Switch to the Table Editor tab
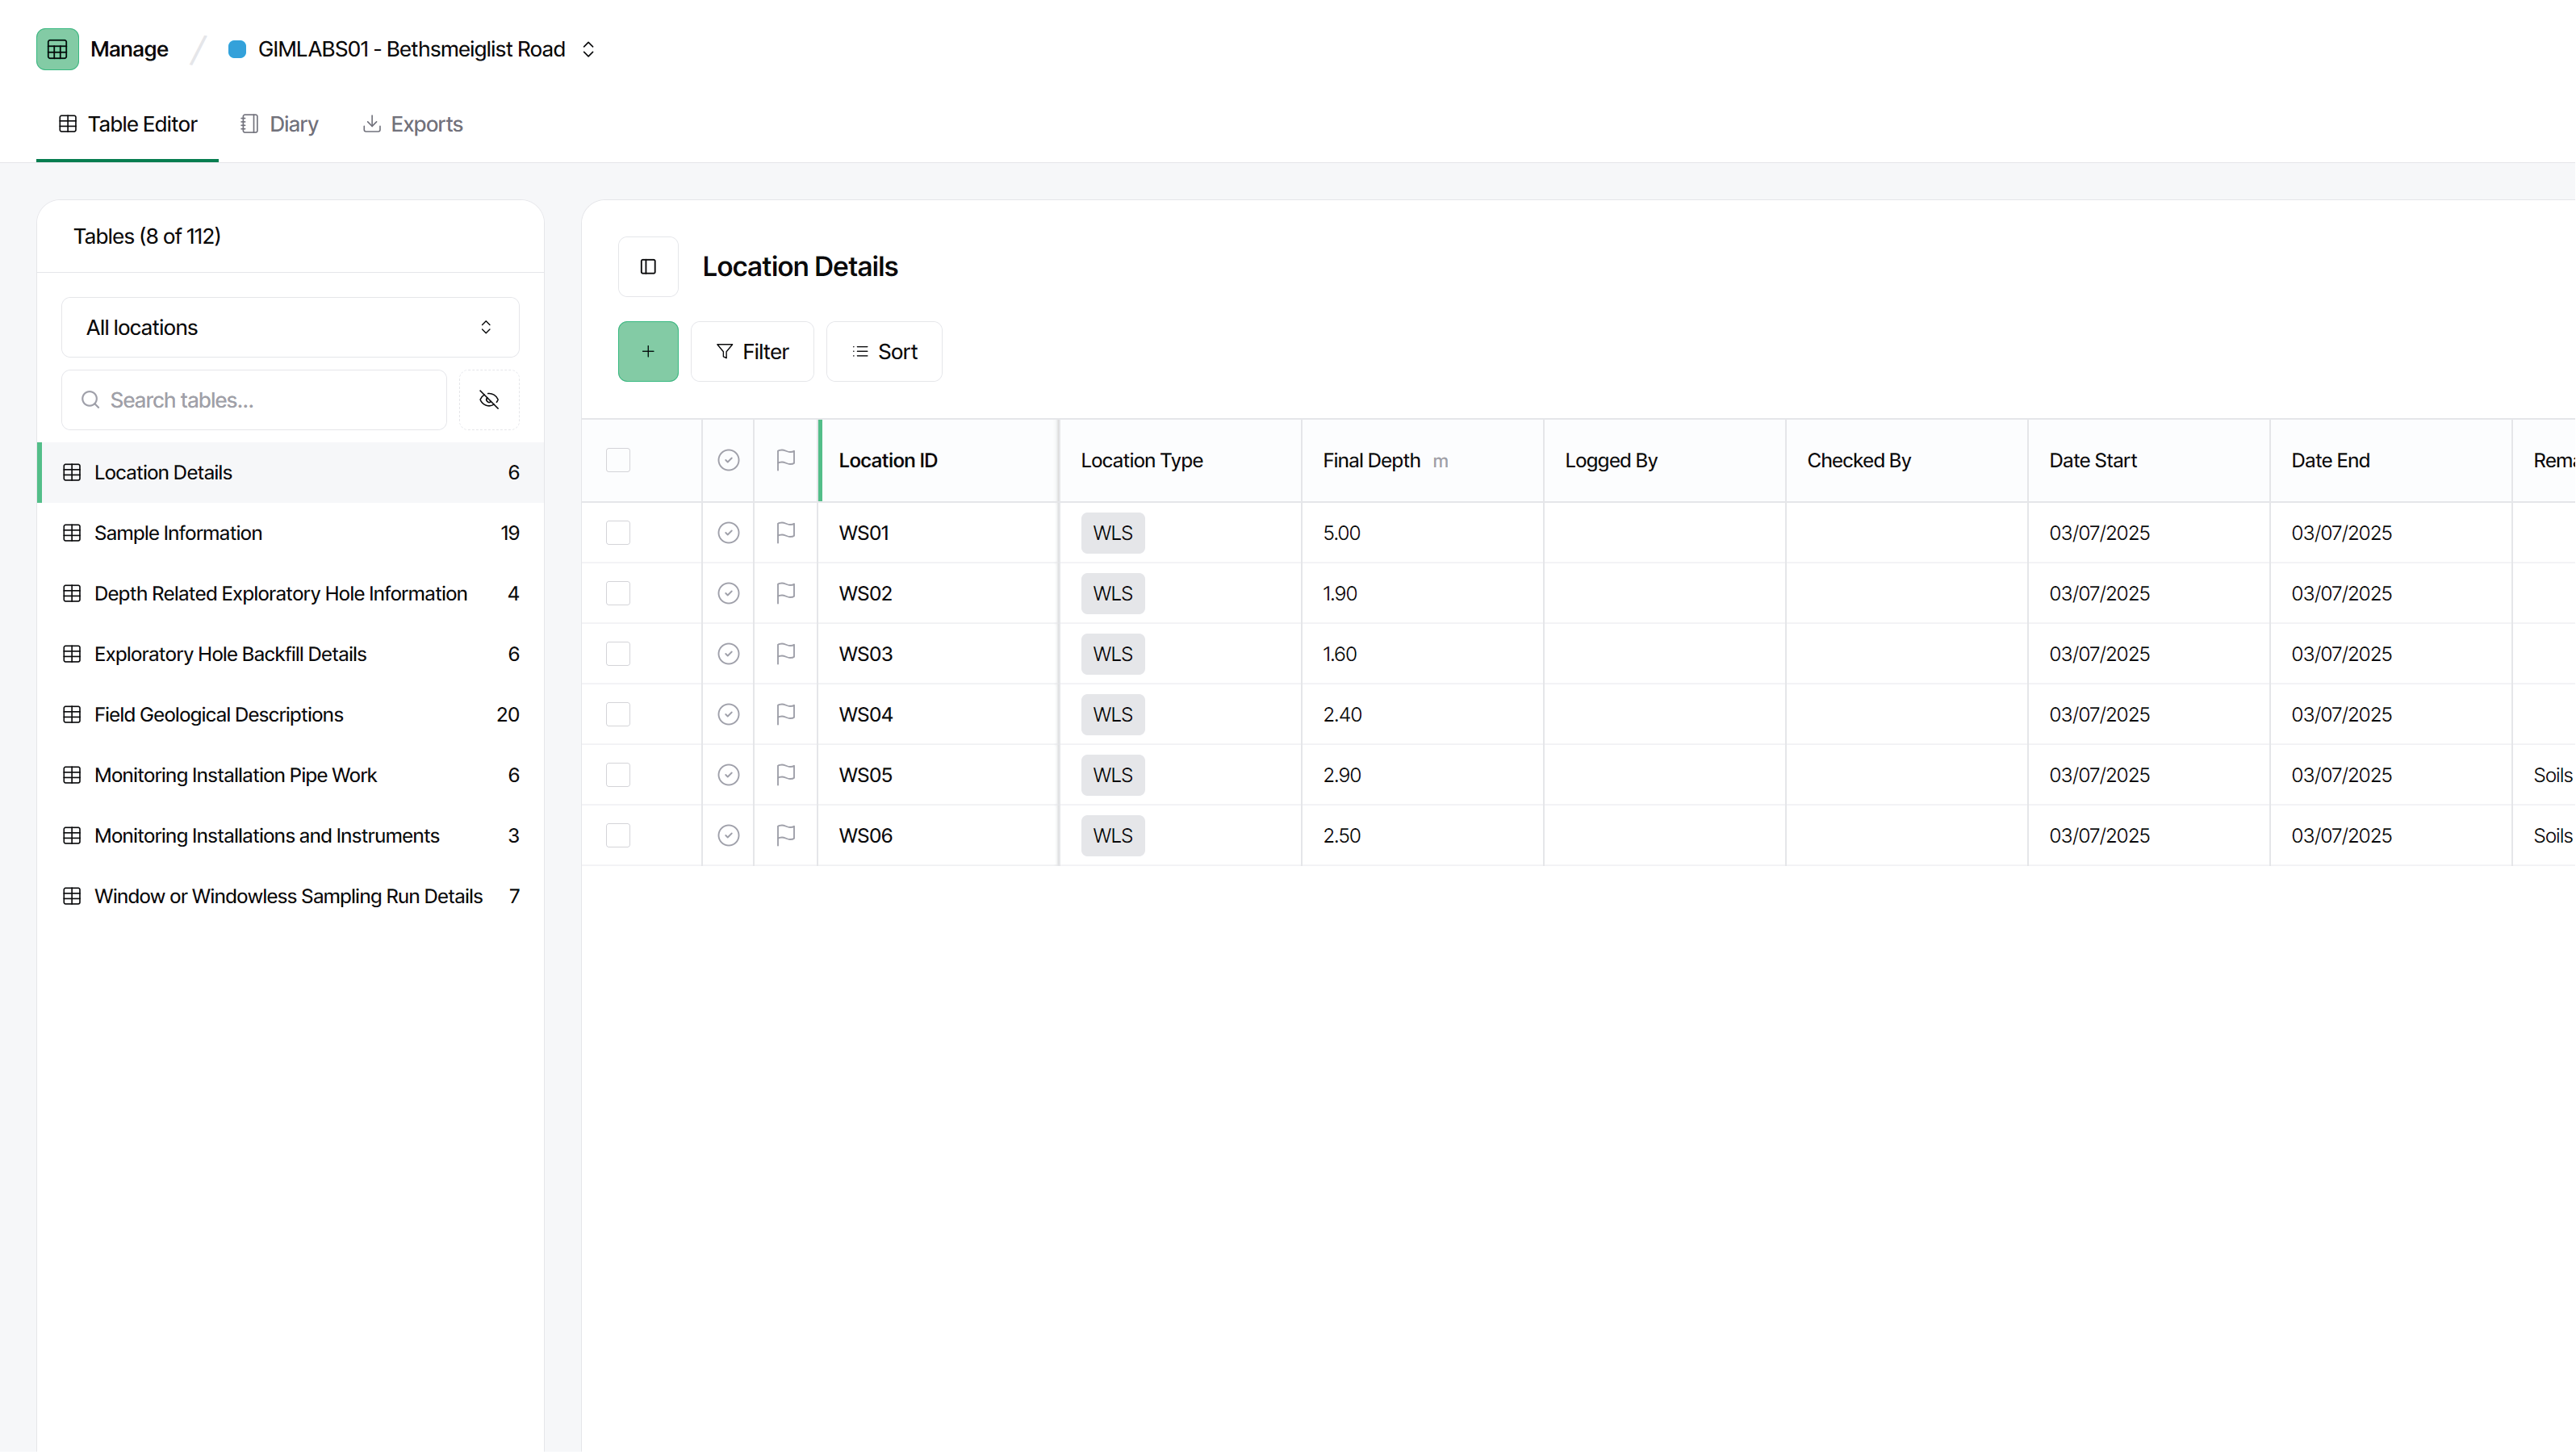 tap(127, 123)
